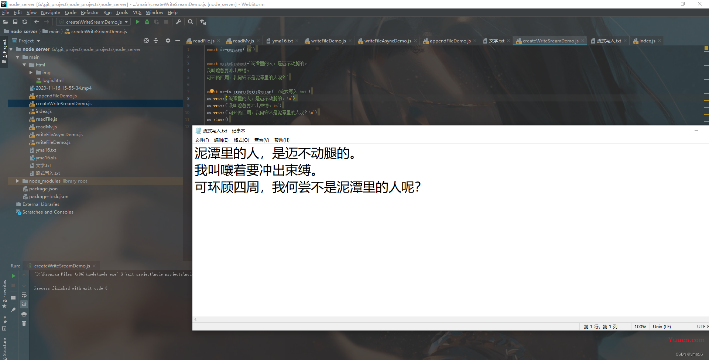Viewport: 709px width, 360px height.
Task: Click the Save All toolbar icon
Action: point(15,22)
